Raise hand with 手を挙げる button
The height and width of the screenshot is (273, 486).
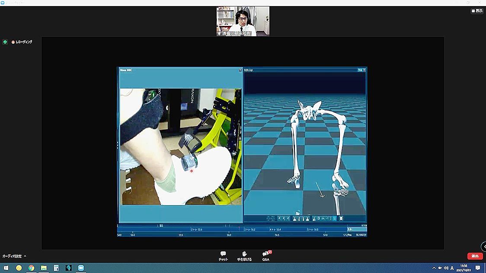coord(244,256)
